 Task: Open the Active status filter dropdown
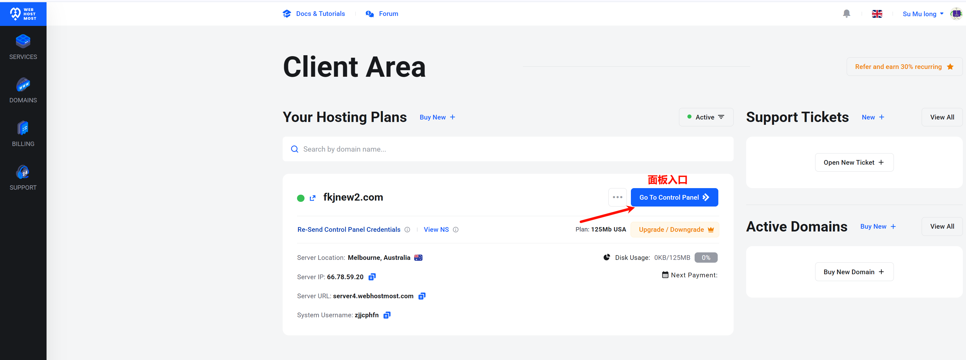coord(706,117)
